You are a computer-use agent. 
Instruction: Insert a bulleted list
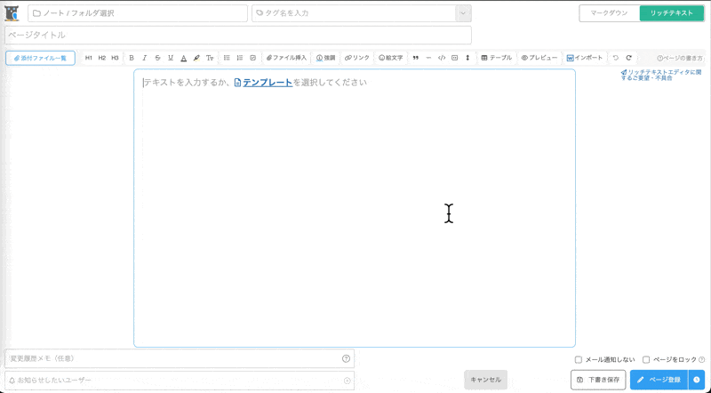(x=227, y=58)
